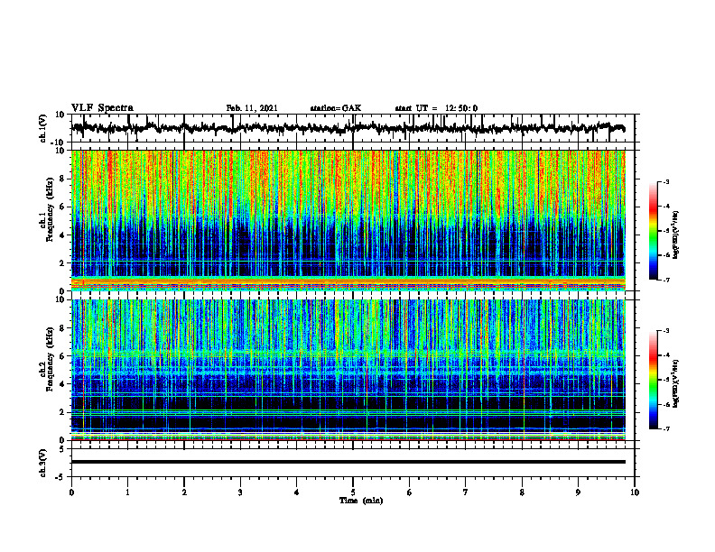Click the ch.2 "Frequency (kHz)" axis label

pyautogui.click(x=50, y=359)
